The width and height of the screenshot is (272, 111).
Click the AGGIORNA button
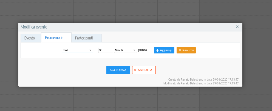pyautogui.click(x=118, y=70)
